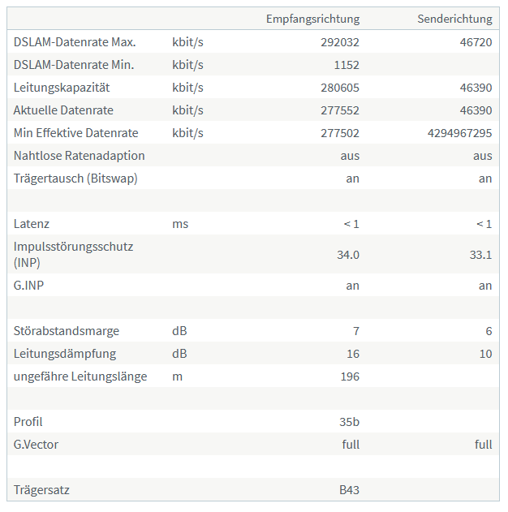Image resolution: width=508 pixels, height=512 pixels.
Task: Click the DSLAM-Datenrate Max. row label
Action: click(75, 42)
